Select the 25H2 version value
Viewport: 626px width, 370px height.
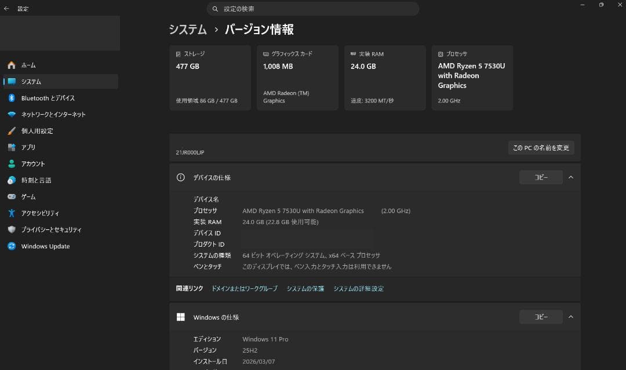point(250,350)
